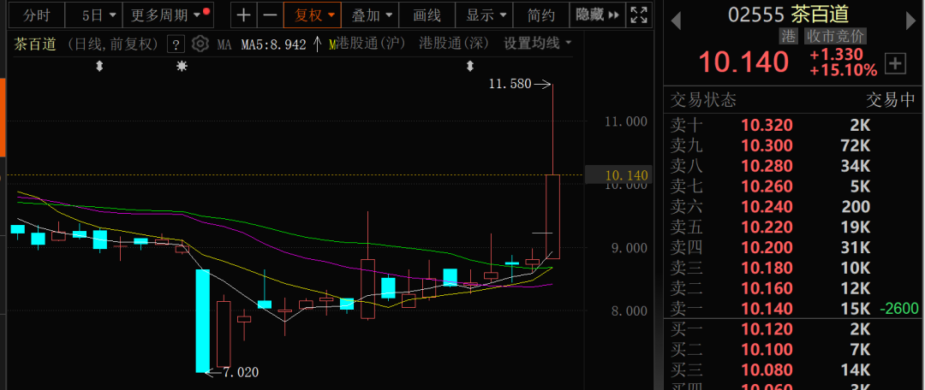Open the chart help question-mark icon
The height and width of the screenshot is (390, 925).
(x=176, y=44)
